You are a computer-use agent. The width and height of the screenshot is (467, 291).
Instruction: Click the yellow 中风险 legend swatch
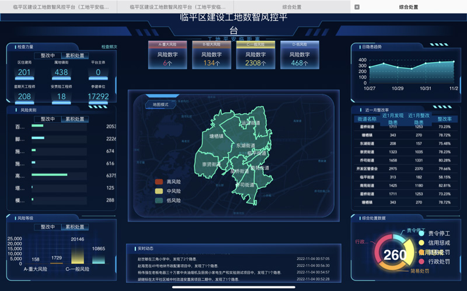[x=159, y=191]
